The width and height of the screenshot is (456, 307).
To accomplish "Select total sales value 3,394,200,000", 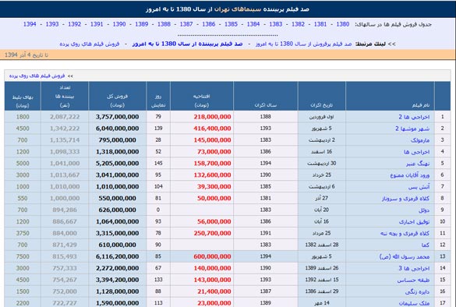I will click(x=117, y=280).
